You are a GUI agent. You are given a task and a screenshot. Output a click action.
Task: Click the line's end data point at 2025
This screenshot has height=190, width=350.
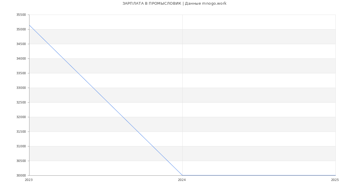(x=335, y=175)
